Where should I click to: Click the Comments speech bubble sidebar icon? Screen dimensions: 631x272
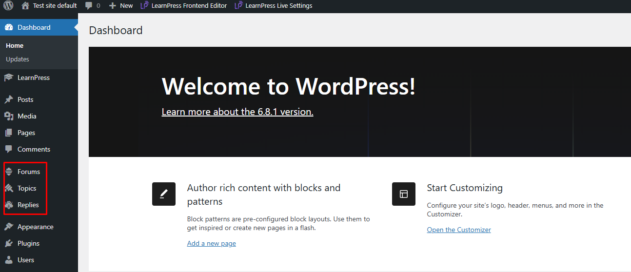[9, 150]
